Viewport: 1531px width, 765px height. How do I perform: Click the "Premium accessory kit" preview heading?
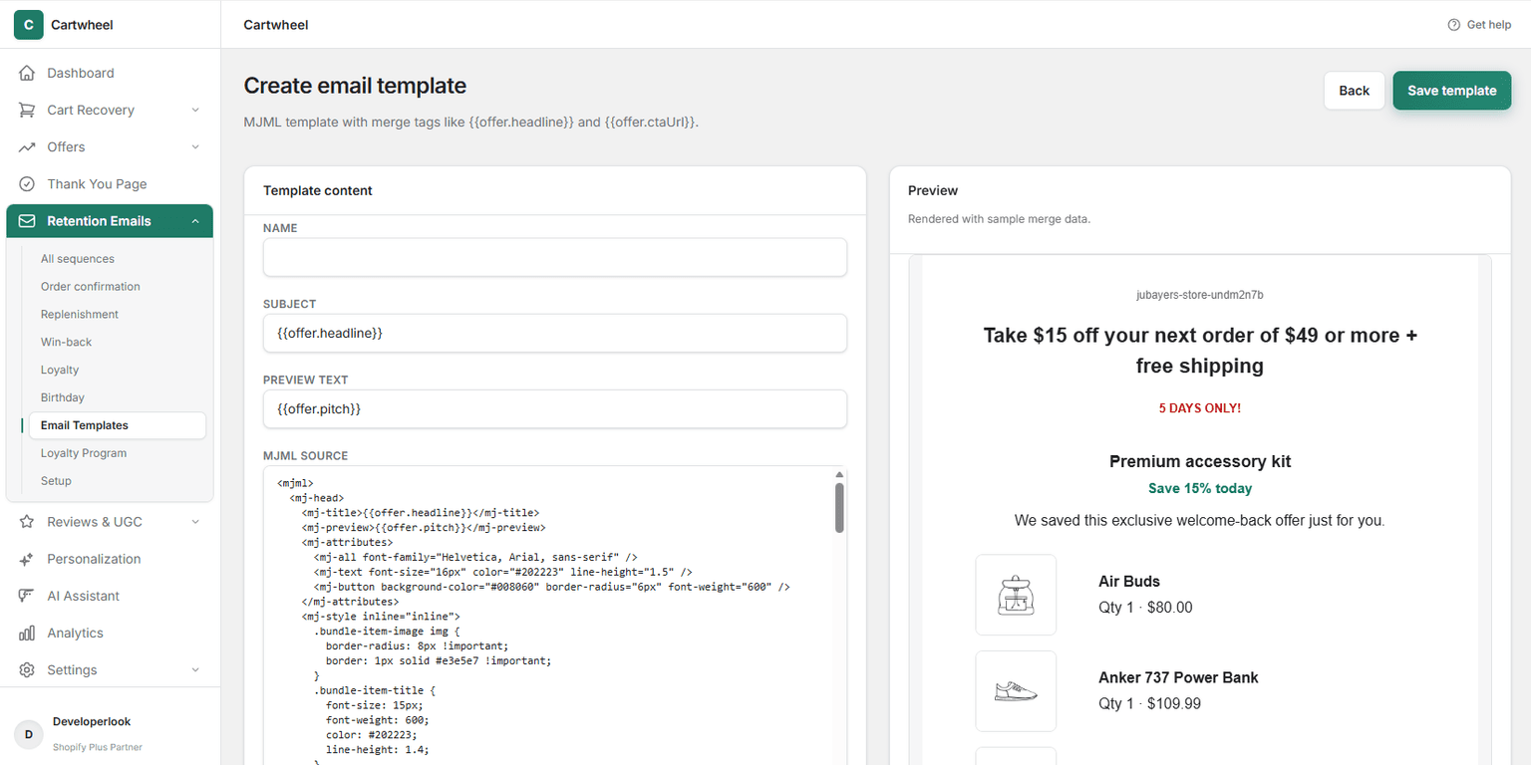(x=1200, y=461)
